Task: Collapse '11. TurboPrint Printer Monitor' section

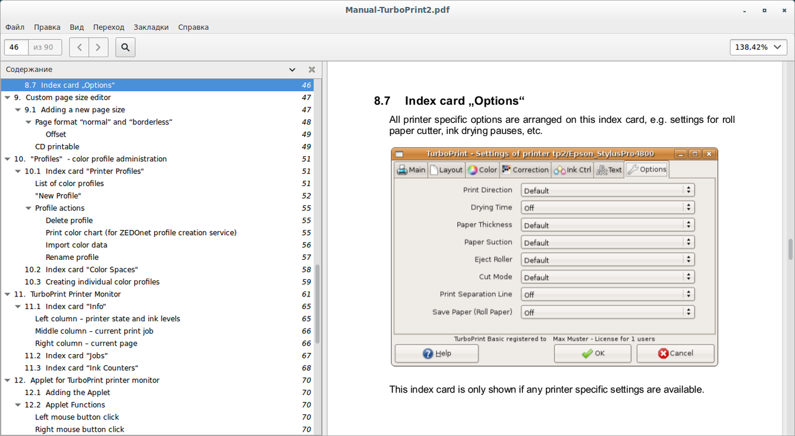Action: pos(7,294)
